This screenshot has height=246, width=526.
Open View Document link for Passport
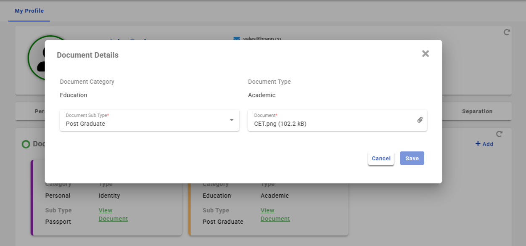(113, 214)
